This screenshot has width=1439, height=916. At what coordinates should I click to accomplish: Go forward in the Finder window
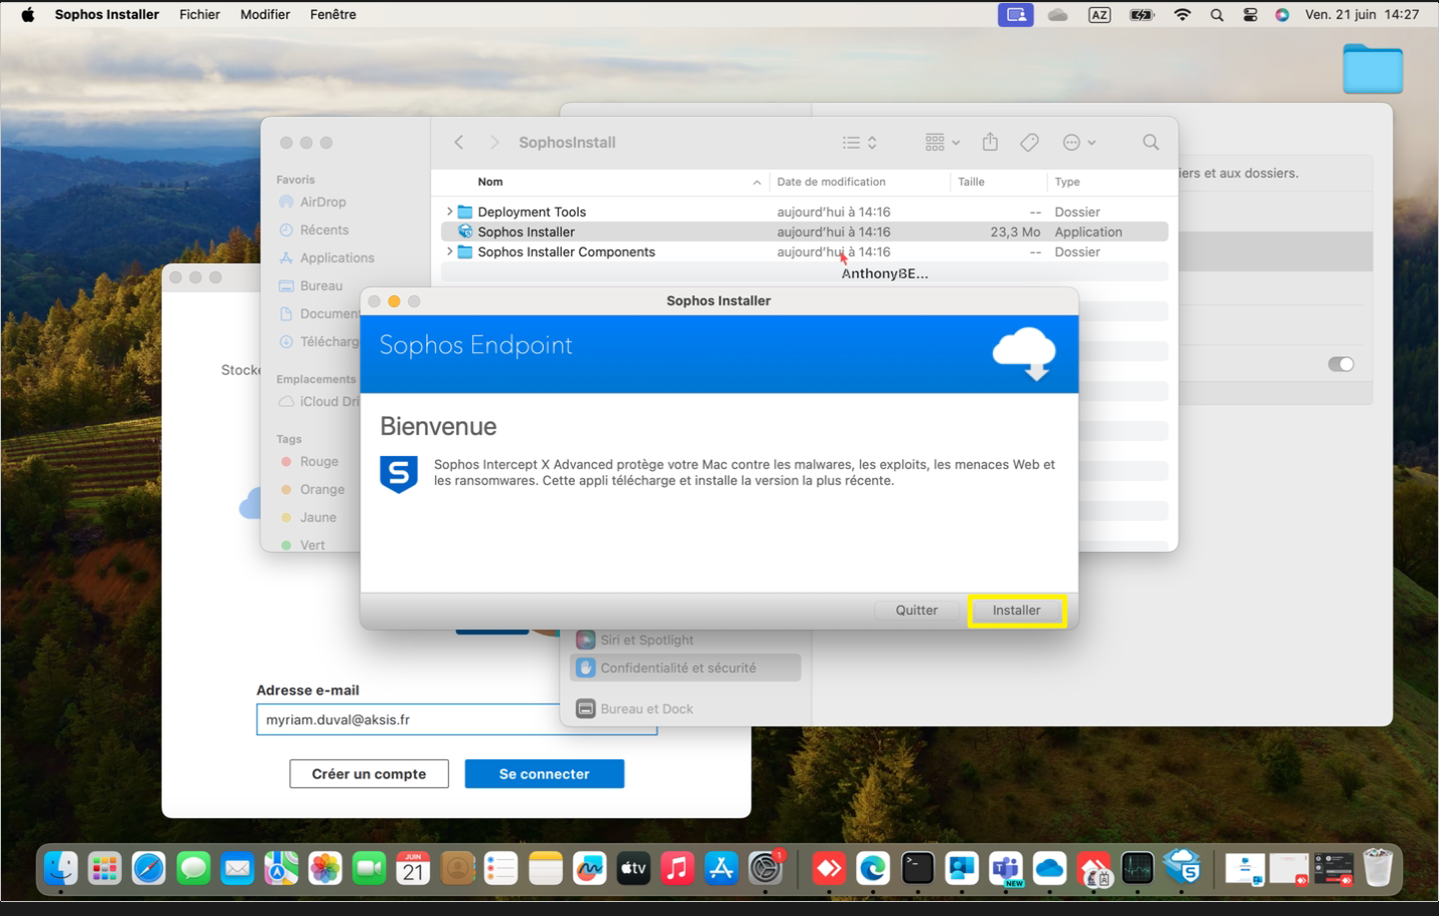(x=494, y=143)
